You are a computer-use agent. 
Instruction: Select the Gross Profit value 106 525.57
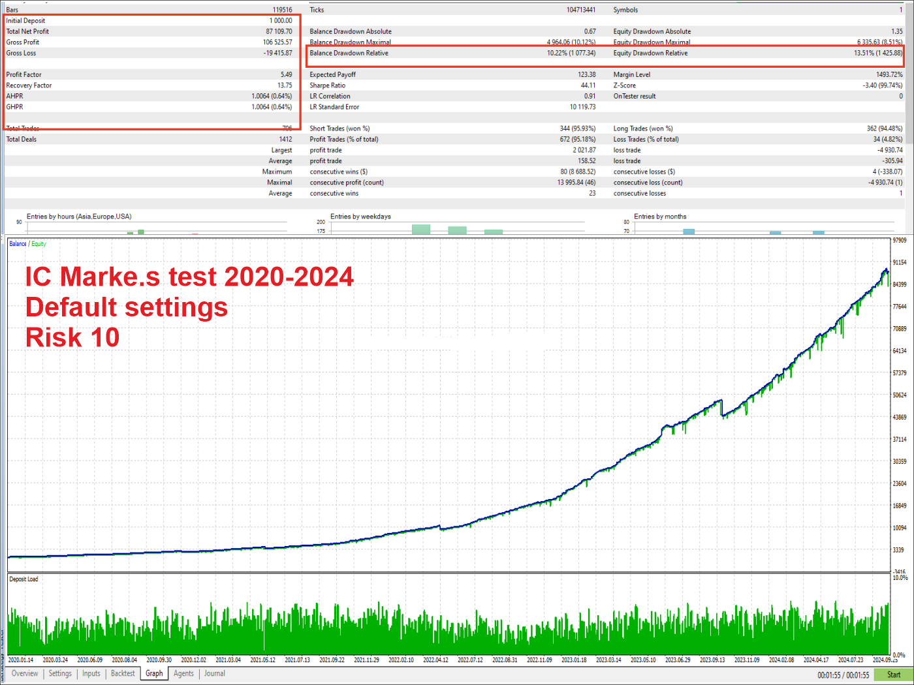point(277,42)
